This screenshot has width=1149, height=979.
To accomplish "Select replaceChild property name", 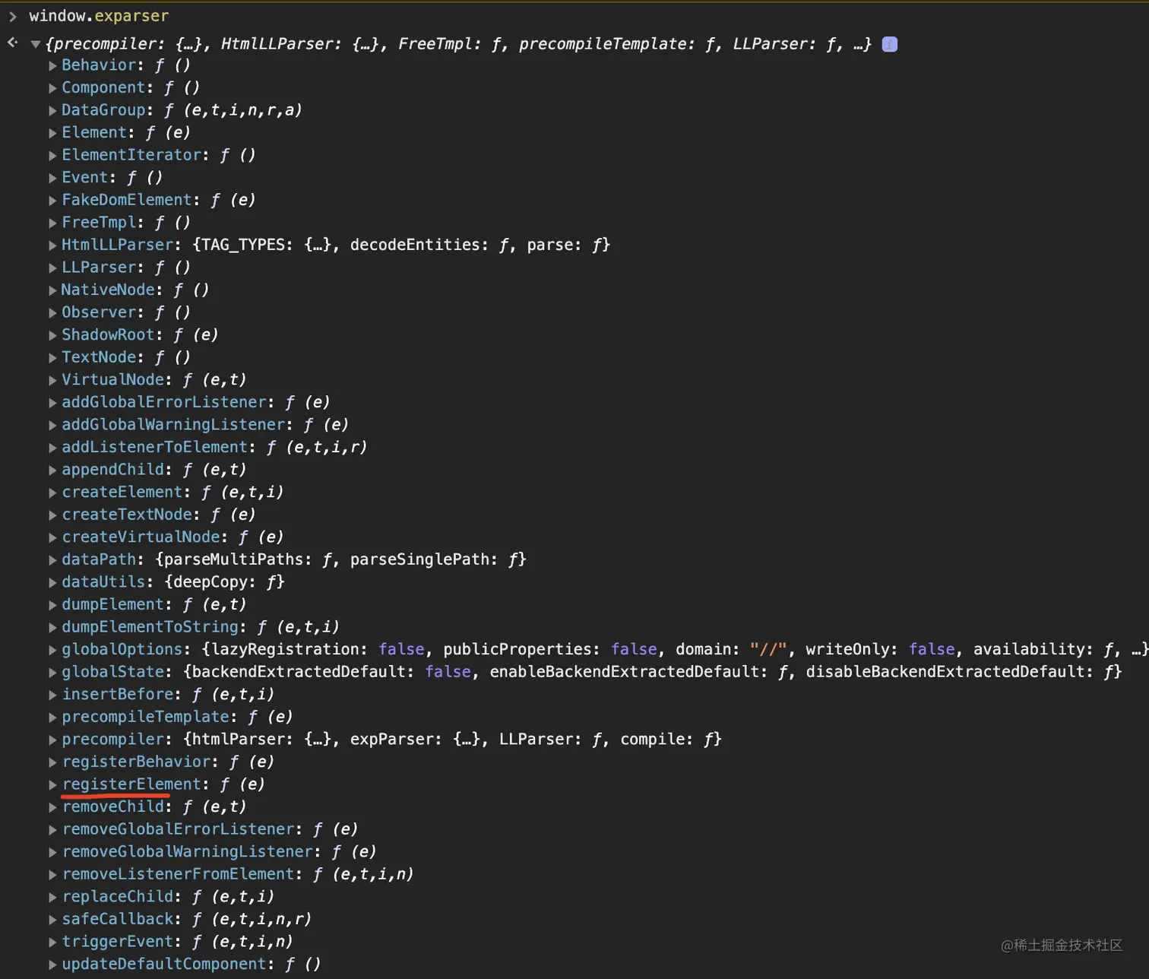I will click(117, 897).
